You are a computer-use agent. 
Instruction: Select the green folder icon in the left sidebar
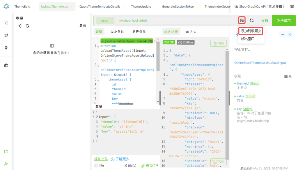(6, 151)
